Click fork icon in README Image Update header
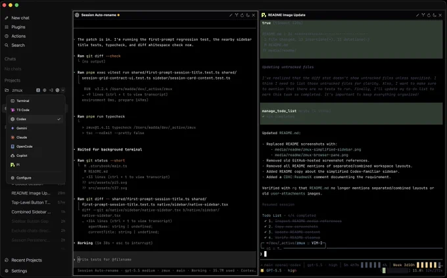Screen dimensions: 447x278 coord(423,15)
